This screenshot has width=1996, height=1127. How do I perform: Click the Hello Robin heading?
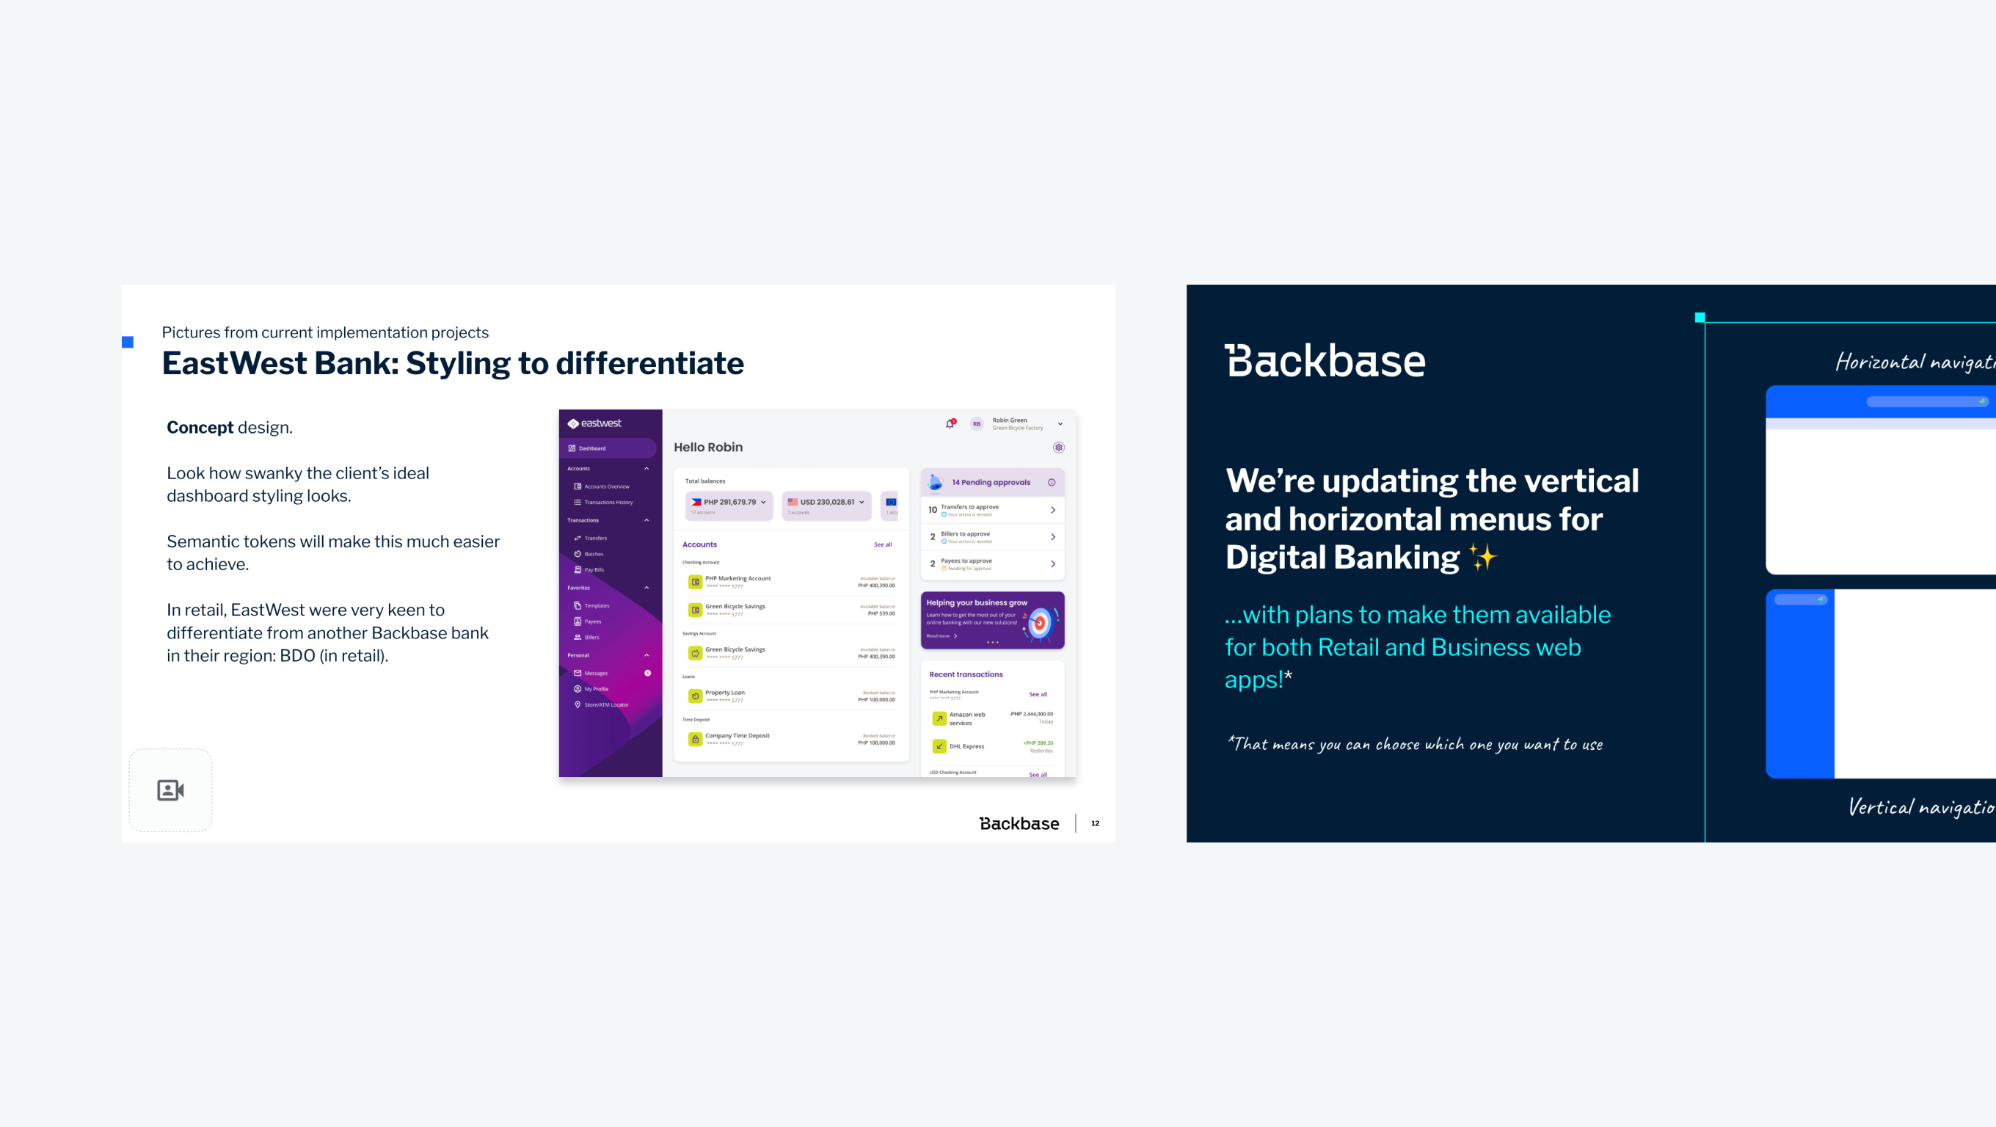708,448
